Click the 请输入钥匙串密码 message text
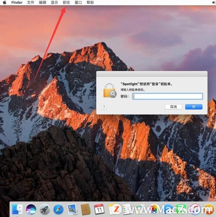Screen dimensions: 216x217 coord(133,90)
